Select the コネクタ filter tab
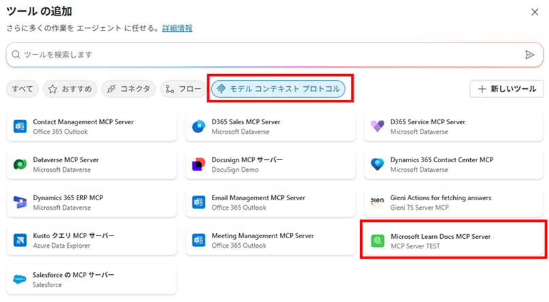549x302 pixels. pyautogui.click(x=128, y=89)
